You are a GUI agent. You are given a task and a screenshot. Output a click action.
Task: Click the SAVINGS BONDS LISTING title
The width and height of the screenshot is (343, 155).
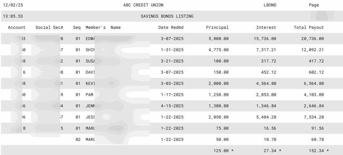tap(167, 16)
